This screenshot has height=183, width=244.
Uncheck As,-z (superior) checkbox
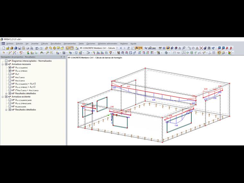tap(10, 67)
